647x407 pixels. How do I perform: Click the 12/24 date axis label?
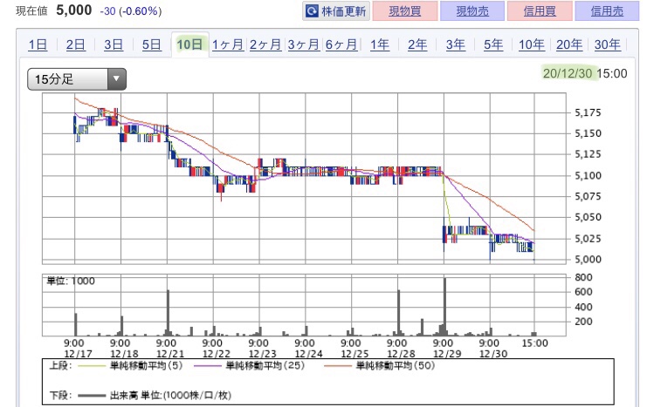click(x=308, y=354)
